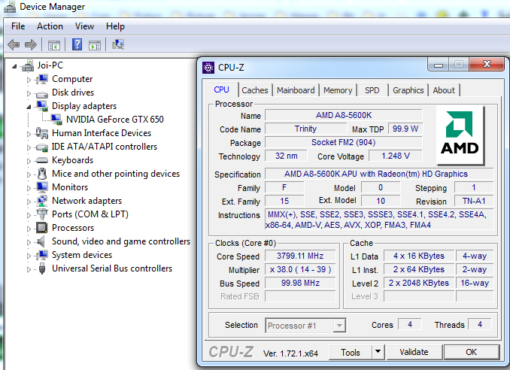Click the Disk drives icon

point(42,94)
